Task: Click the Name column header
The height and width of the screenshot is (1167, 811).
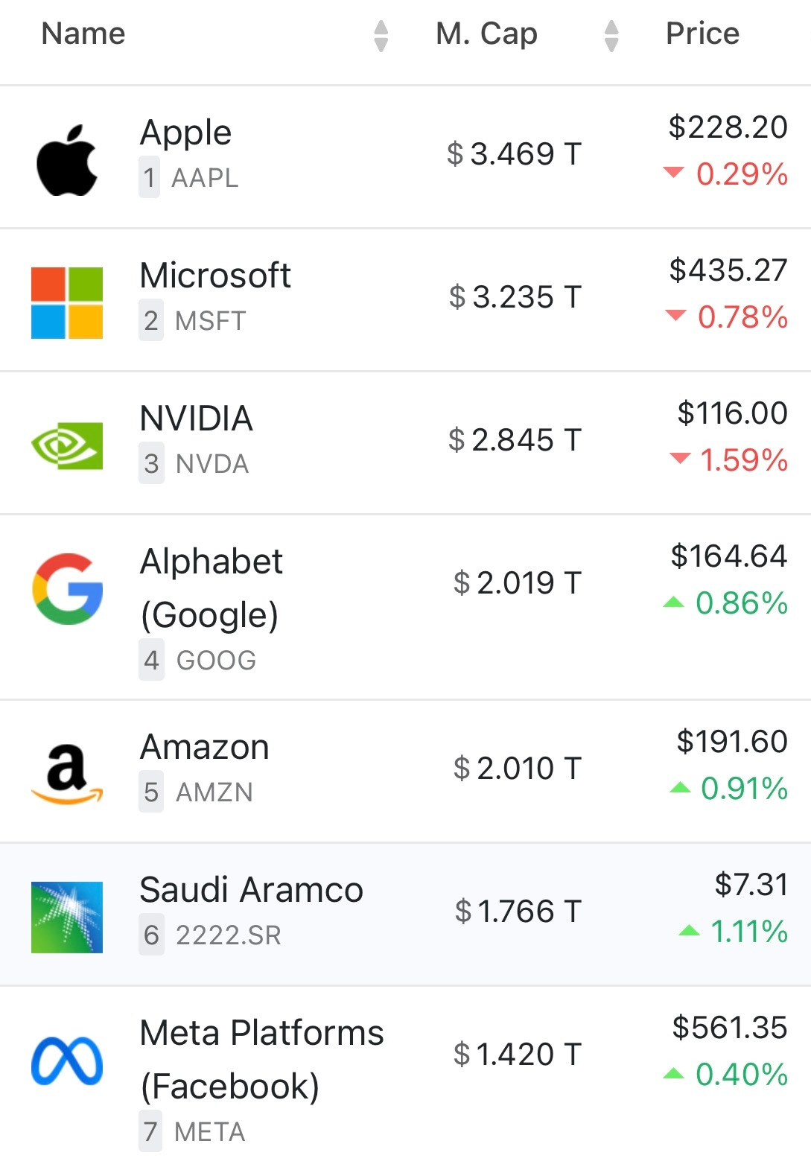Action: tap(83, 34)
